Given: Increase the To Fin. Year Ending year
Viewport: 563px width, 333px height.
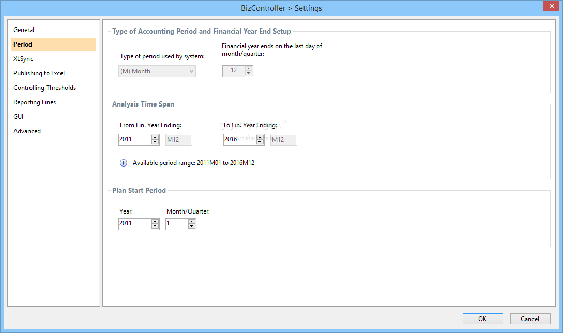Looking at the screenshot, I should (260, 137).
